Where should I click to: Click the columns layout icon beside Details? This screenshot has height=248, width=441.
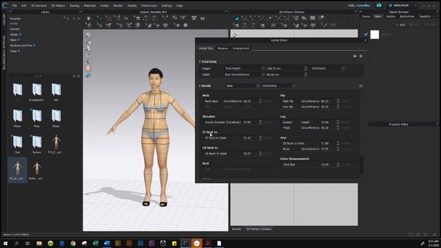[x=361, y=85]
